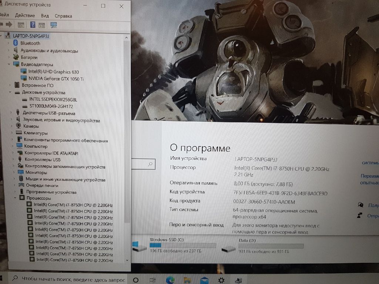
Task: Select the adapter icon for Intel(R) UHD Graphics 630
Action: pos(24,71)
